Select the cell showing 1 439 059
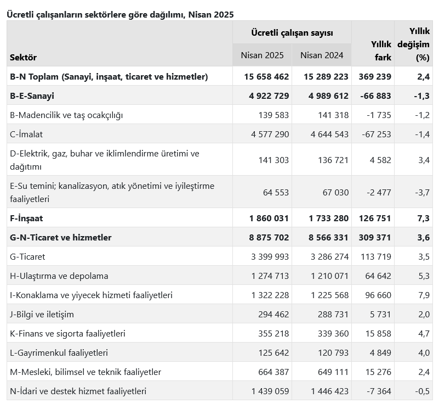439x409 pixels. click(270, 391)
